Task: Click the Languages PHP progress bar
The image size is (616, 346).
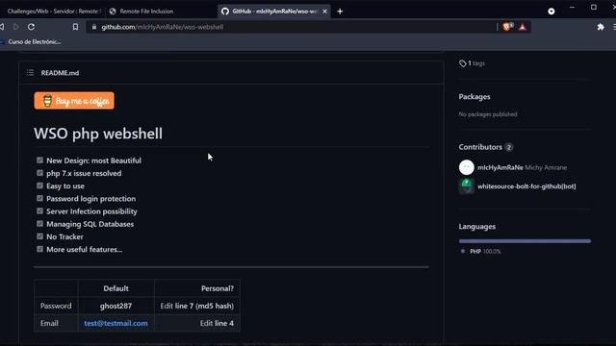Action: 525,241
